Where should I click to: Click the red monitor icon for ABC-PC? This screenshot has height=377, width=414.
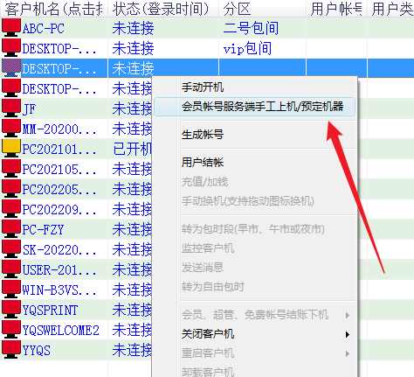[11, 28]
